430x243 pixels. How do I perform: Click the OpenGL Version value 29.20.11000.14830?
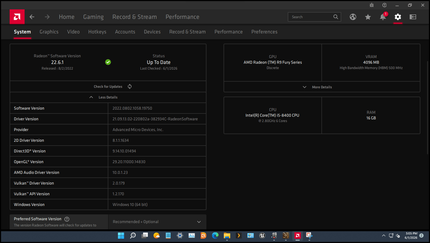pyautogui.click(x=129, y=162)
